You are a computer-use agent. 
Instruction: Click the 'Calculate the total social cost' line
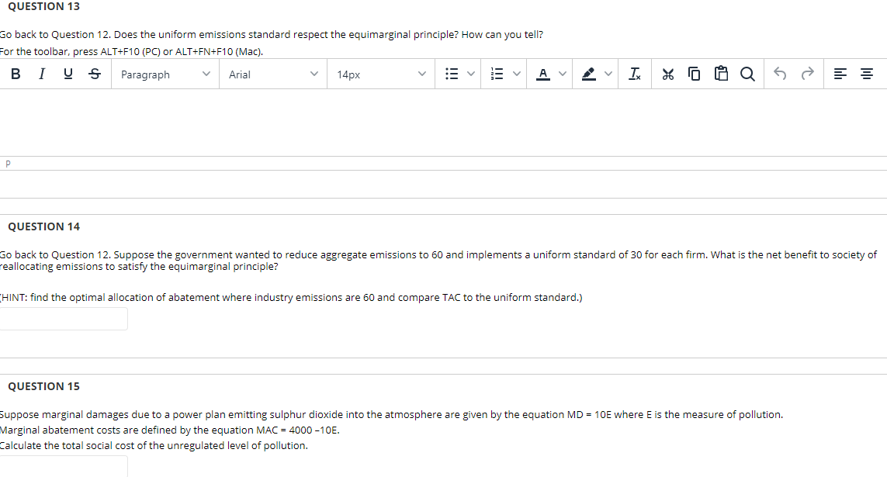coord(154,445)
